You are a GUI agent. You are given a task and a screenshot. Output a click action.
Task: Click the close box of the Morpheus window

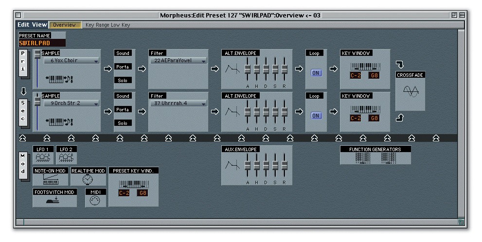tap(18, 15)
